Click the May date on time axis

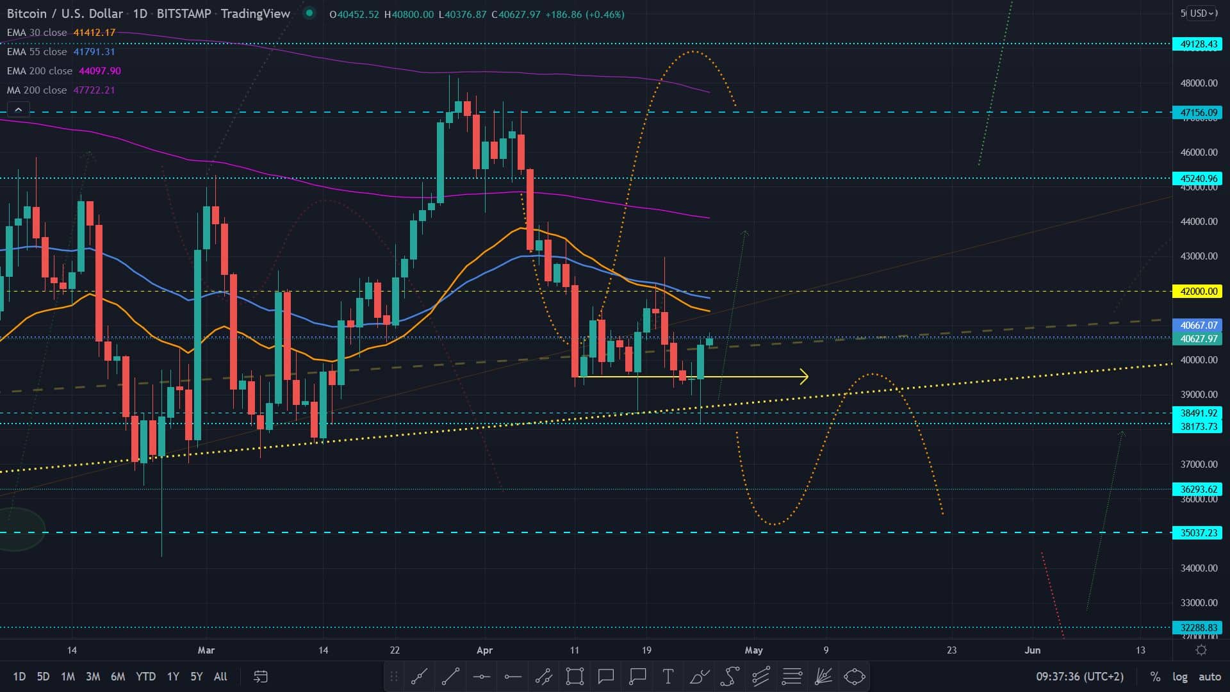tap(754, 650)
